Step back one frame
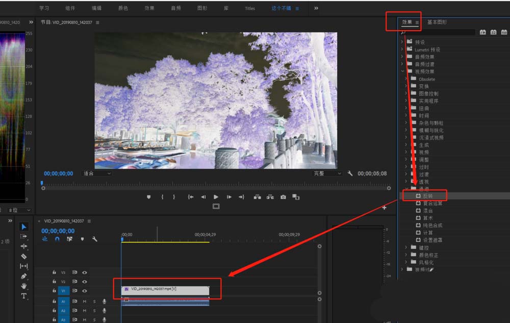This screenshot has width=510, height=323. click(x=203, y=197)
